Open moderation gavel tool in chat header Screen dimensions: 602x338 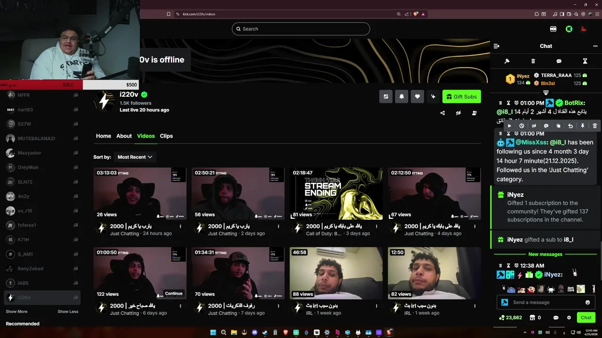click(x=507, y=61)
